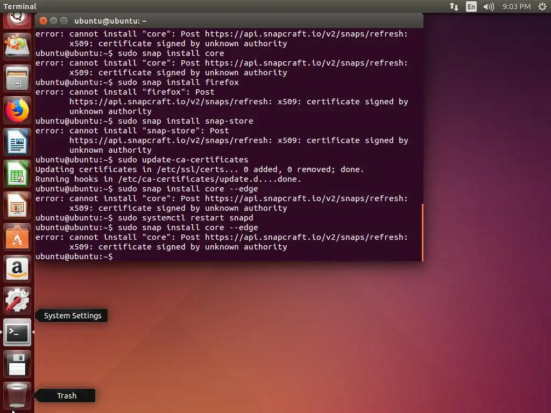This screenshot has height=413, width=551.
Task: Open LibreOffice Impress from launcher
Action: pos(17,206)
